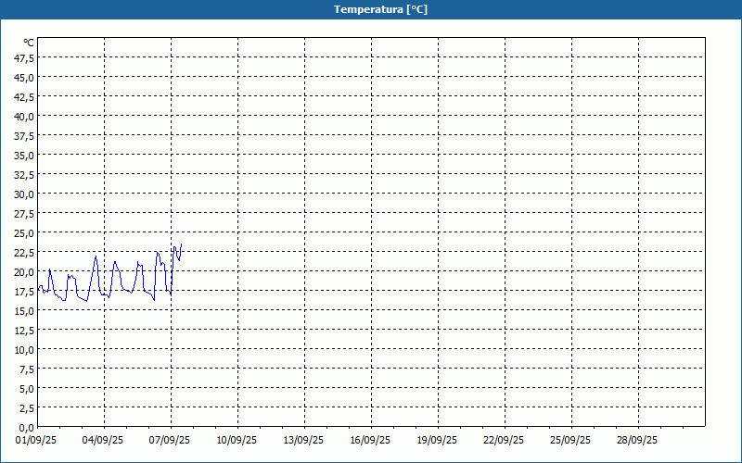742x463 pixels.
Task: Select the 30,0 y-axis label
Action: (x=25, y=194)
